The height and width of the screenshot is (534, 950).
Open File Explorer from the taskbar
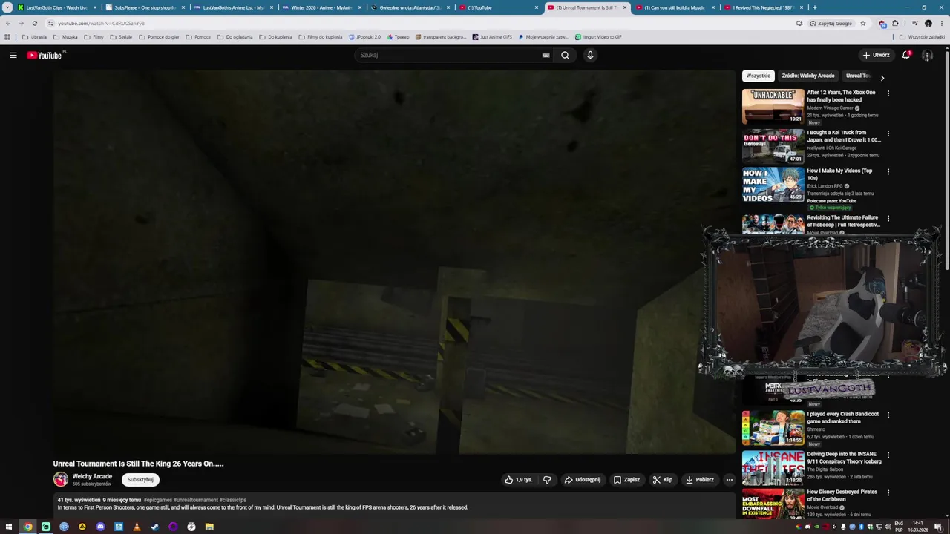pos(209,527)
